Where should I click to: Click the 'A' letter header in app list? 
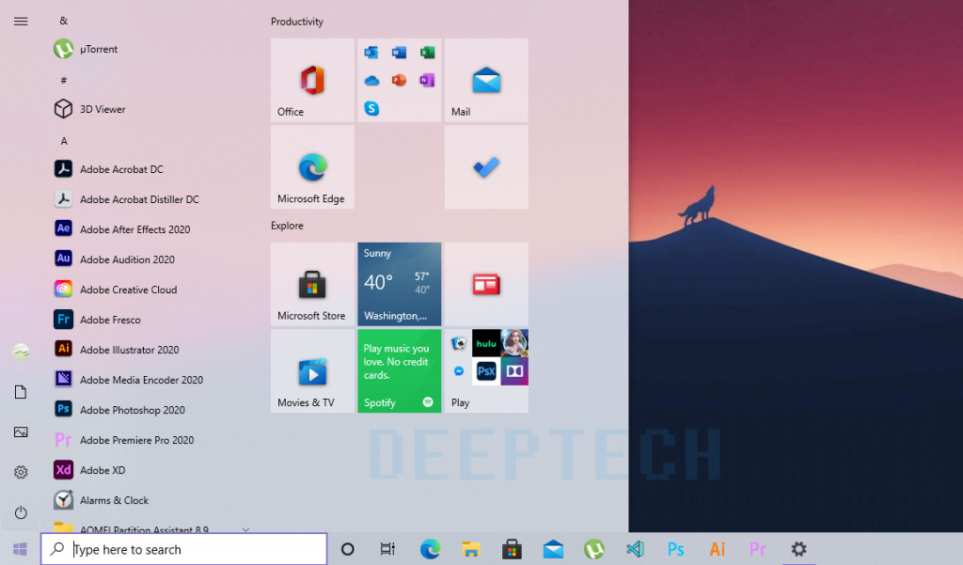[x=63, y=141]
